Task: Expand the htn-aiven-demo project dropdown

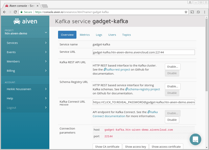Action: pyautogui.click(x=46, y=33)
